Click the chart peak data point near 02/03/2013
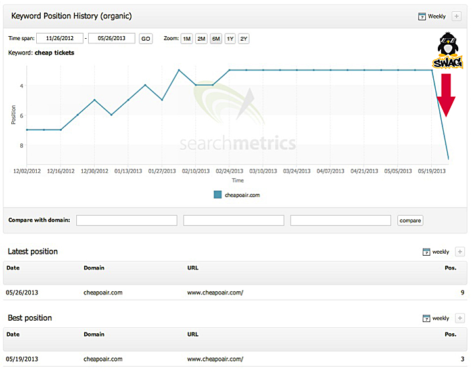Image resolution: width=472 pixels, height=372 pixels. 179,70
